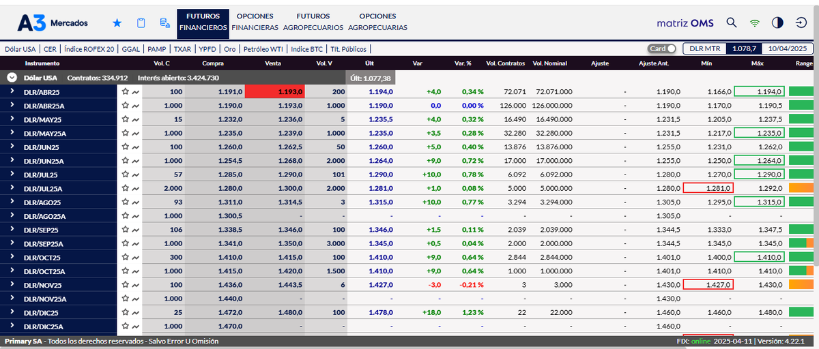Screen dimensions: 819x349
Task: Open chart icon for DLR/ABR25
Action: (135, 91)
